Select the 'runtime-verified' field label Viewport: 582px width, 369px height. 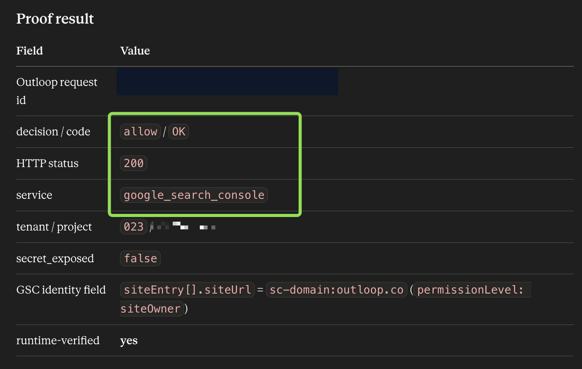[x=58, y=340]
